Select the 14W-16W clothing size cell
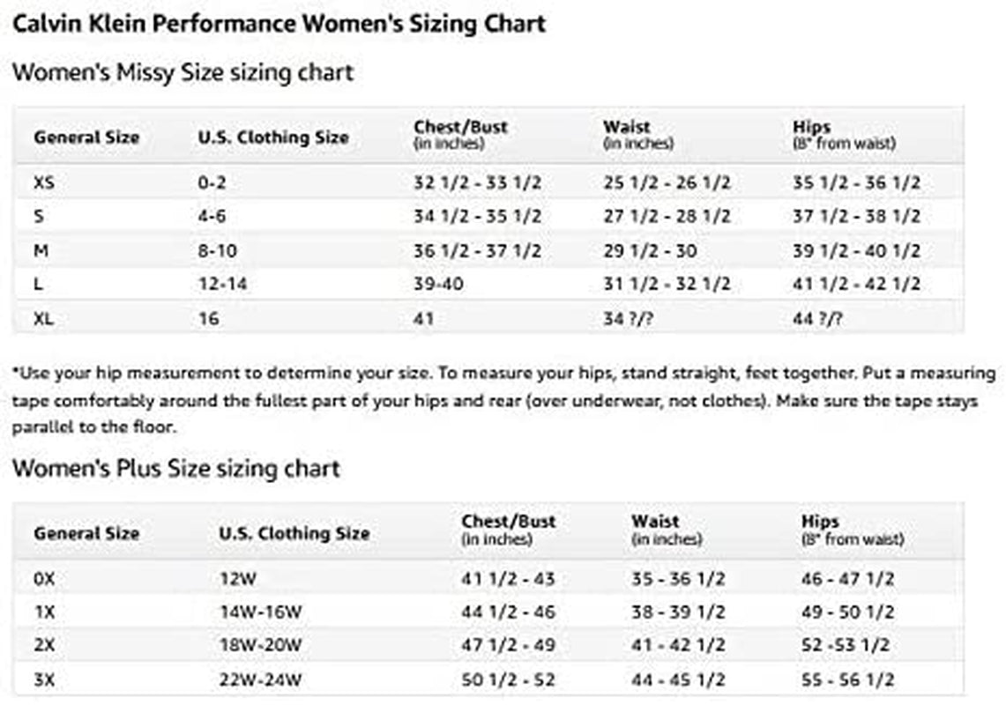The width and height of the screenshot is (1006, 705). point(260,612)
